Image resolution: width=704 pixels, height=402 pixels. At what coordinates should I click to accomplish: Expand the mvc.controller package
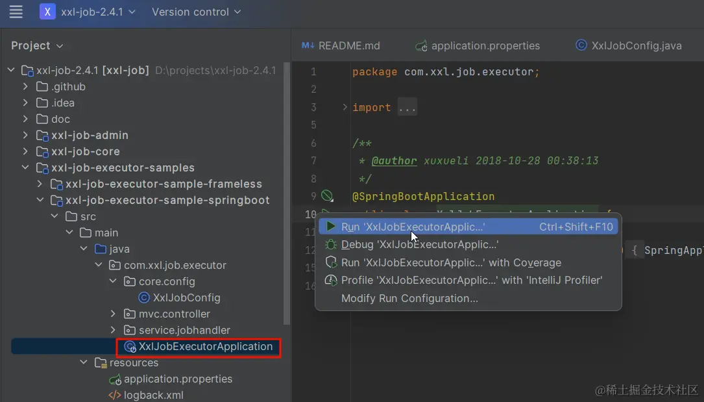tap(113, 314)
